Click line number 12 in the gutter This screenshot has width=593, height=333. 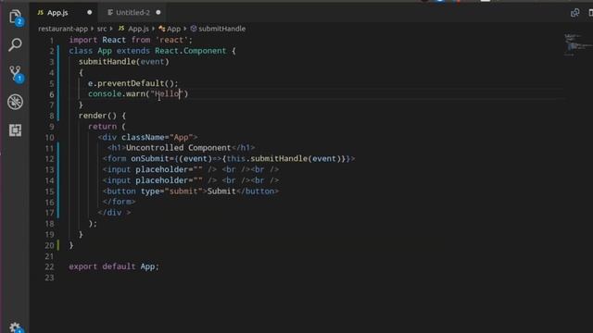pyautogui.click(x=49, y=159)
